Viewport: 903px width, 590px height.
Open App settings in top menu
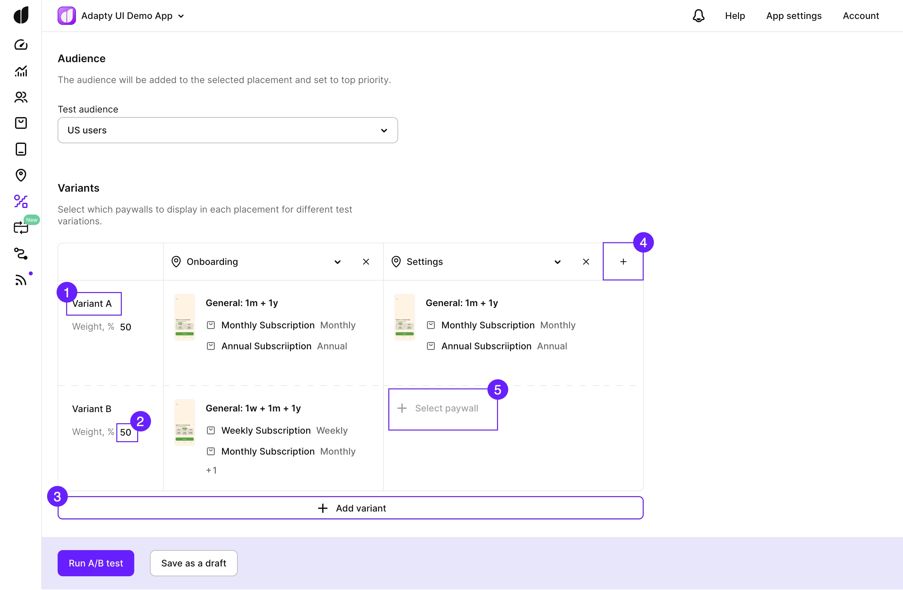pyautogui.click(x=793, y=16)
